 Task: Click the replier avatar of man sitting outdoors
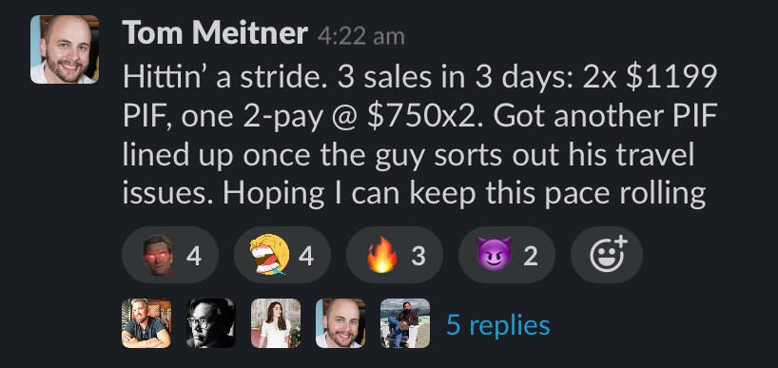405,323
